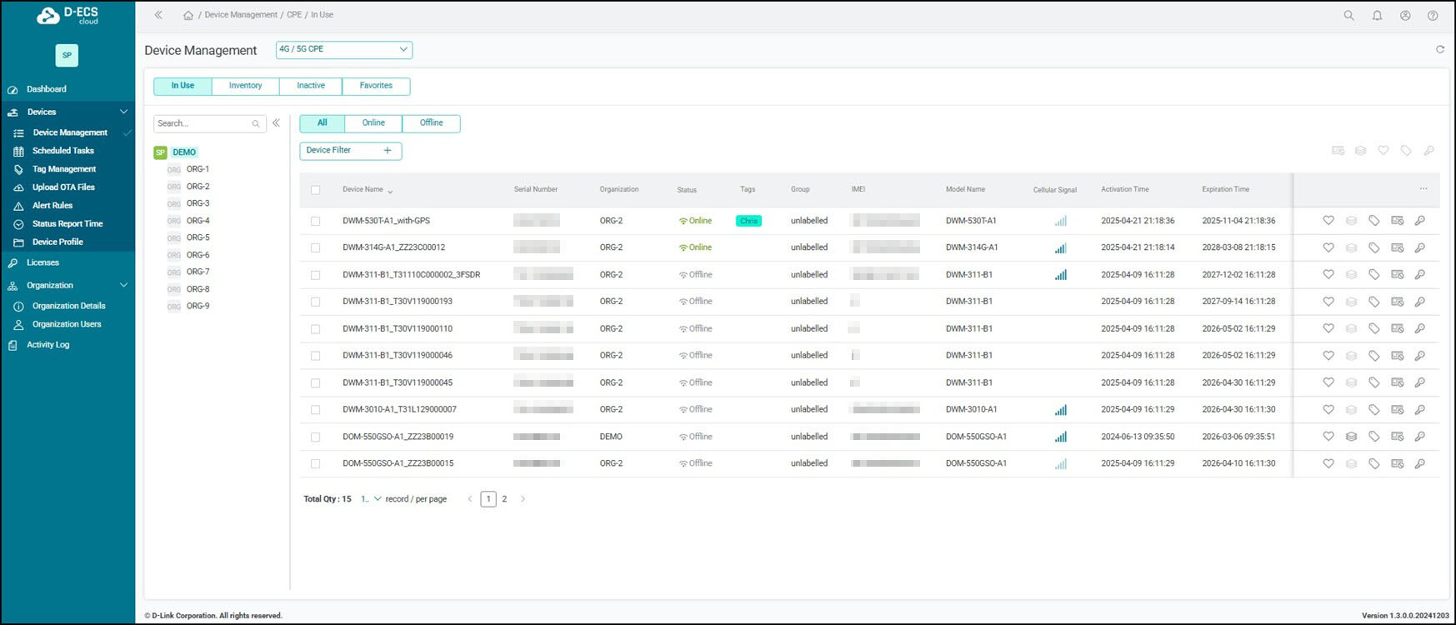The width and height of the screenshot is (1456, 625).
Task: Open records per page dropdown
Action: coord(371,499)
